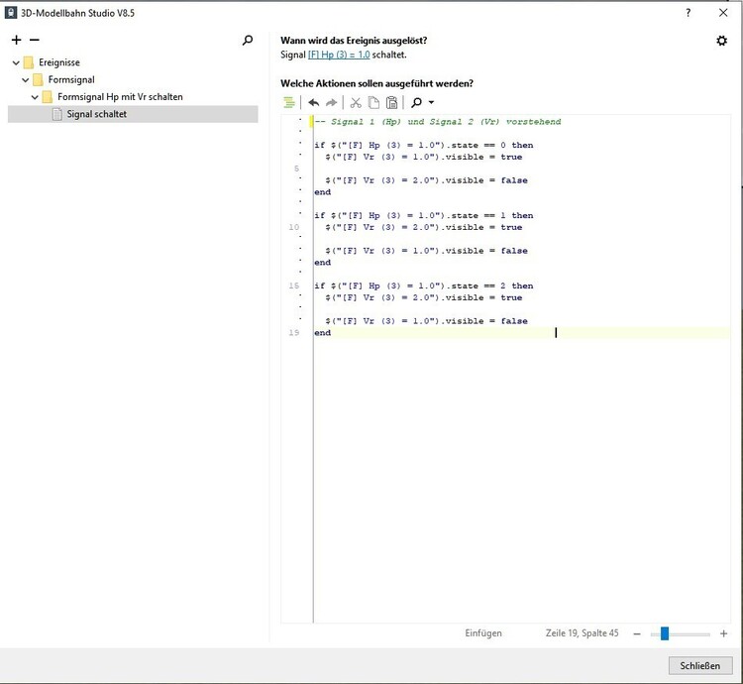Click the Schließen button
Image resolution: width=743 pixels, height=684 pixels.
point(700,664)
